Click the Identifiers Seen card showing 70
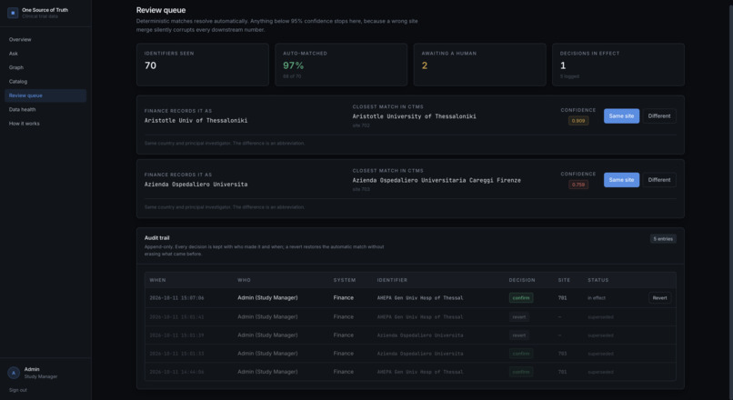Image resolution: width=733 pixels, height=400 pixels. coord(203,65)
